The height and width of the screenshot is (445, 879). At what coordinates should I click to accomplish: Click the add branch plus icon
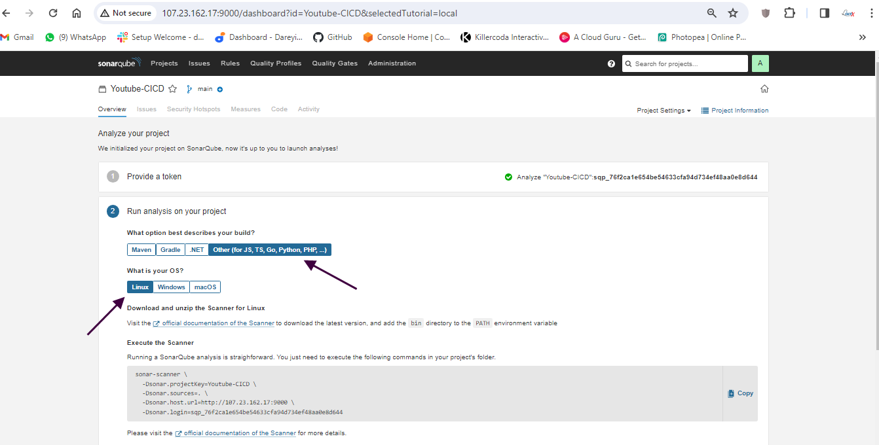coord(220,90)
